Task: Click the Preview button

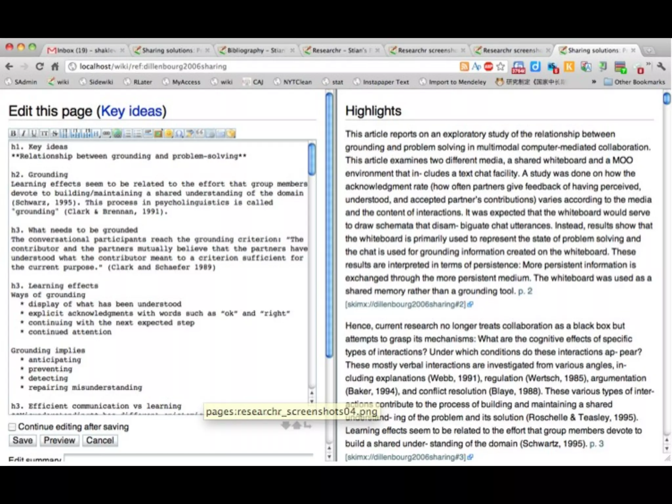Action: pos(59,440)
